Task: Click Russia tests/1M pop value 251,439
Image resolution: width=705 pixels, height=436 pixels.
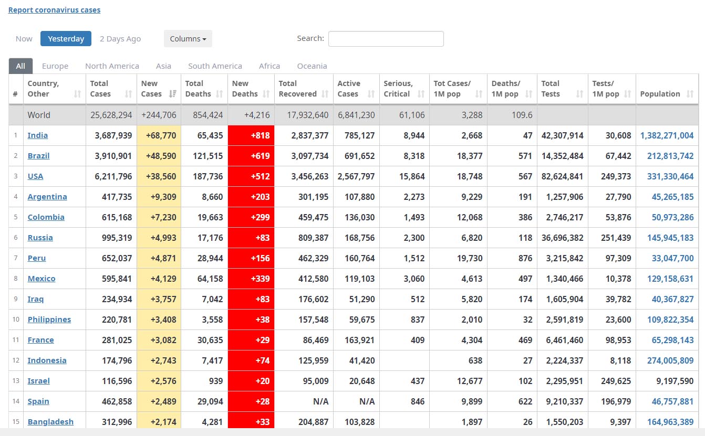Action: tap(616, 238)
